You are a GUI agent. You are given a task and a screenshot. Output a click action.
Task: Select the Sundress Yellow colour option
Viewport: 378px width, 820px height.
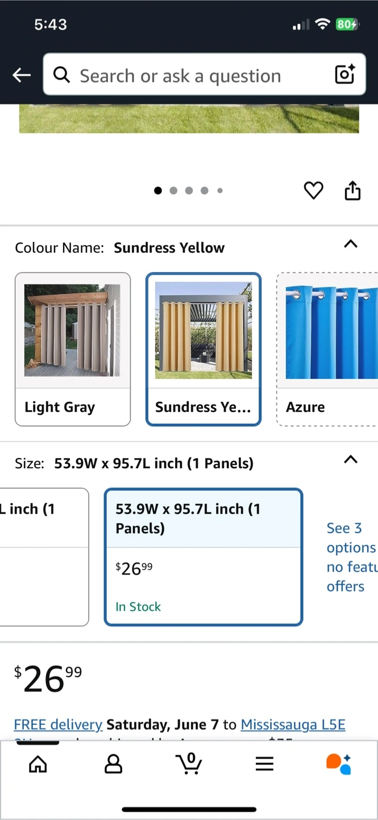coord(203,348)
